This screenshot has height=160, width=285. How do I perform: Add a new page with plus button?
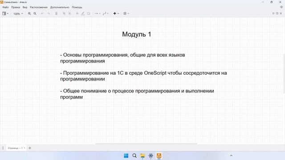click(x=30, y=148)
